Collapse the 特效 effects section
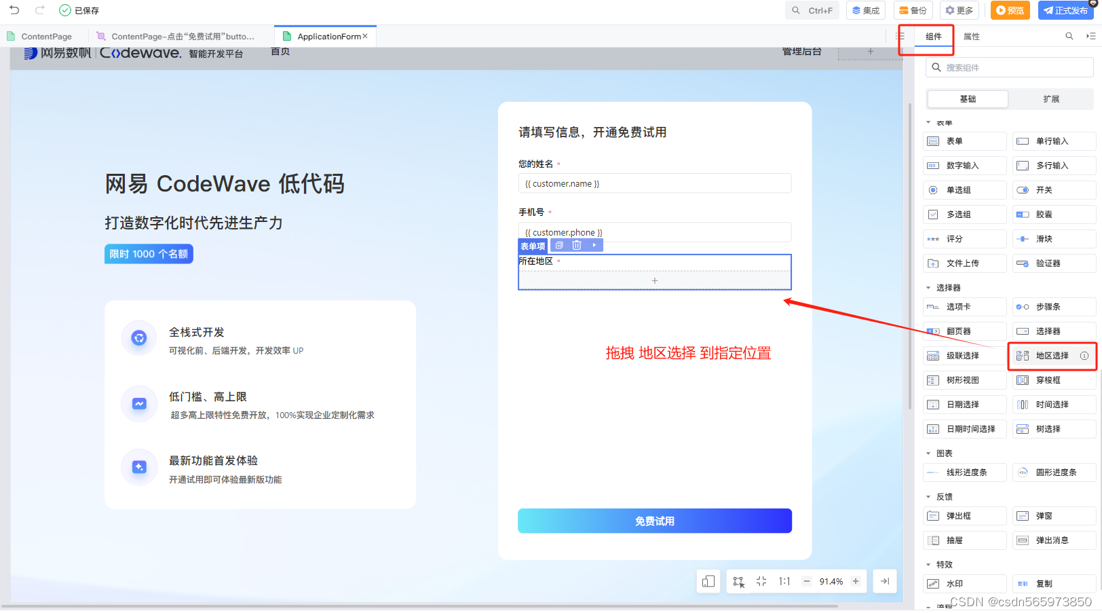The height and width of the screenshot is (613, 1102). (x=928, y=565)
